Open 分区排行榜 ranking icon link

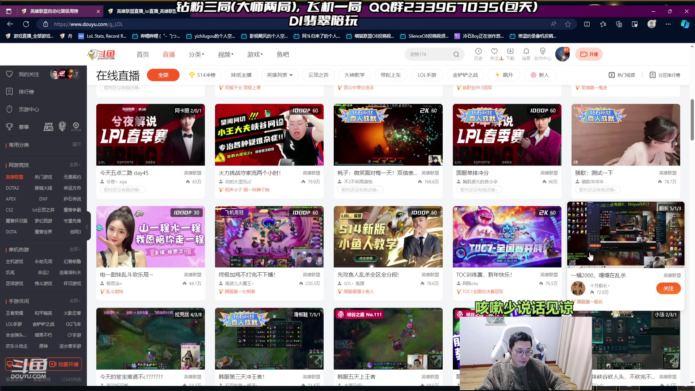[665, 75]
